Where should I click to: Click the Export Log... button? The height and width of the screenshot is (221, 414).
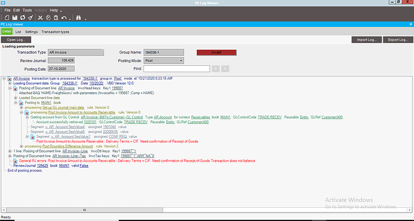coord(398,40)
